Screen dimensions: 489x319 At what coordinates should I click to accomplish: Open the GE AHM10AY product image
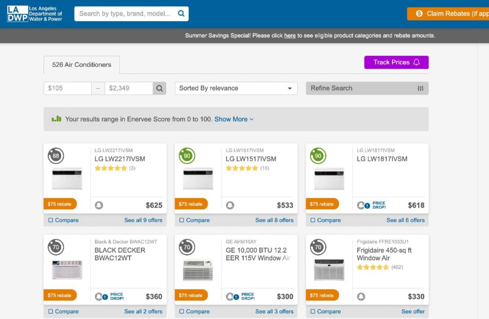tap(198, 270)
